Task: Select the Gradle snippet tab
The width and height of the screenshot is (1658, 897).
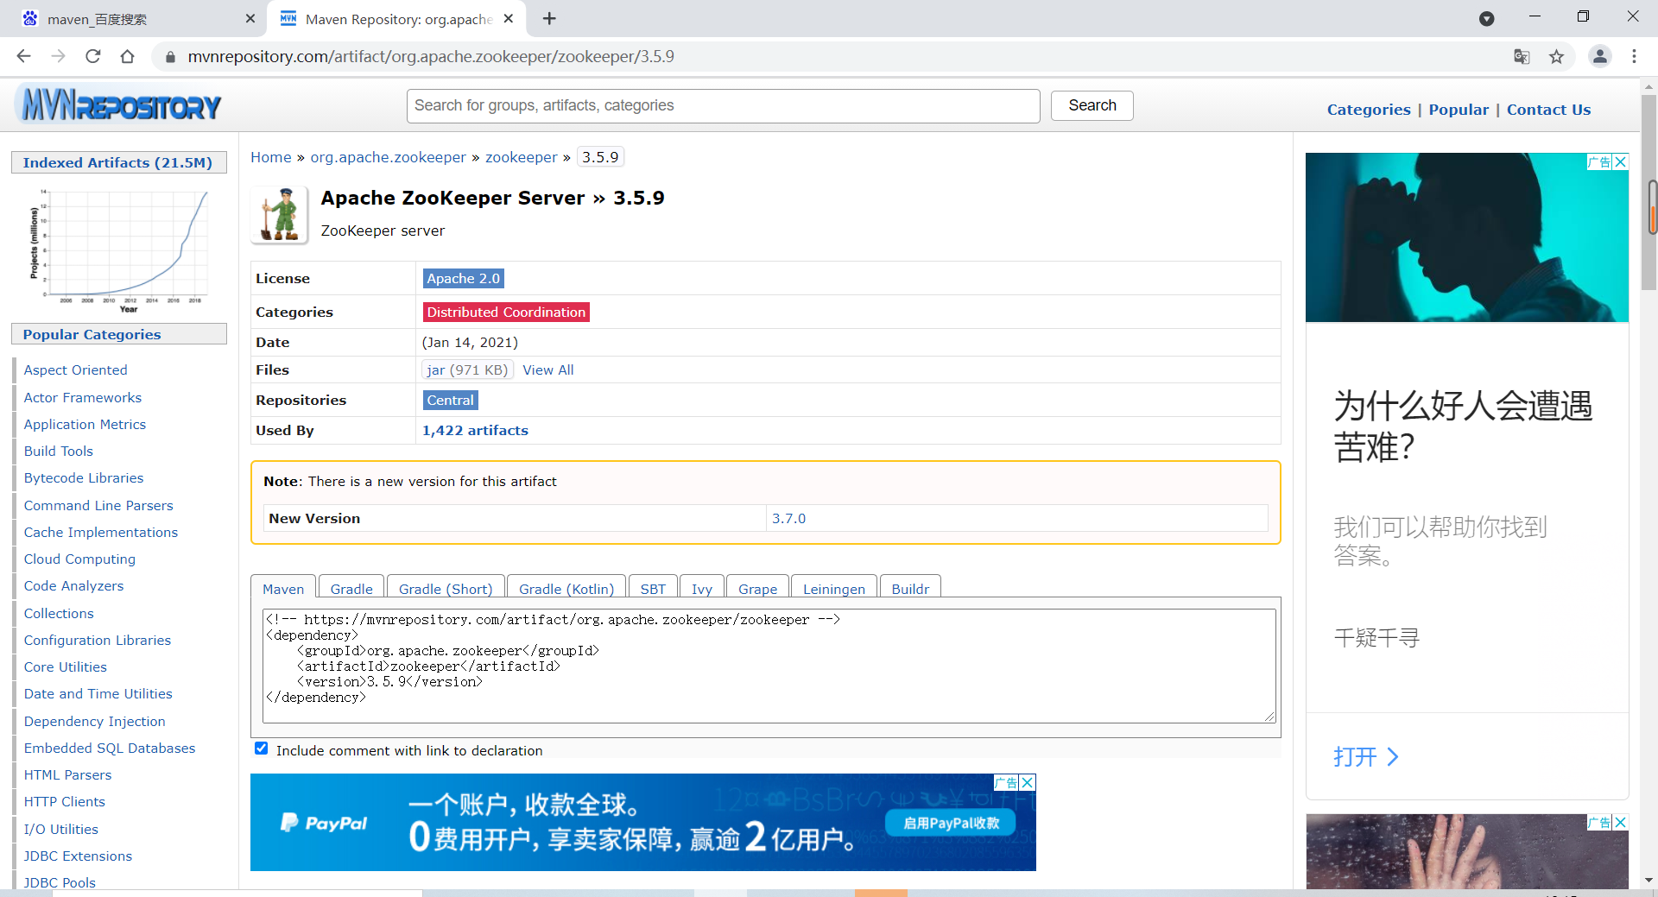Action: point(351,588)
